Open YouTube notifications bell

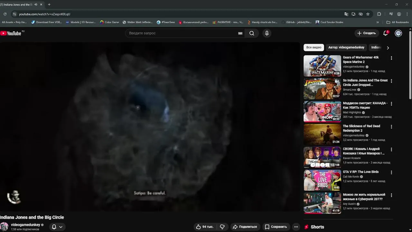click(386, 33)
